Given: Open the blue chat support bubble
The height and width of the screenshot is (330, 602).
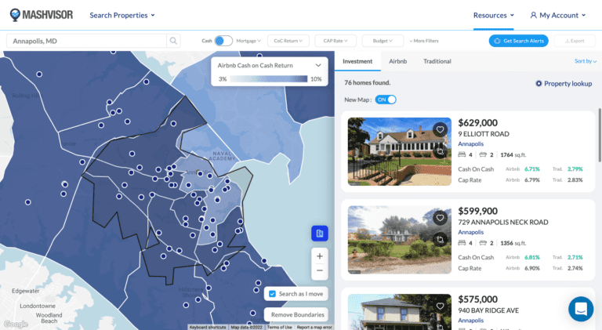Looking at the screenshot, I should click(x=581, y=309).
